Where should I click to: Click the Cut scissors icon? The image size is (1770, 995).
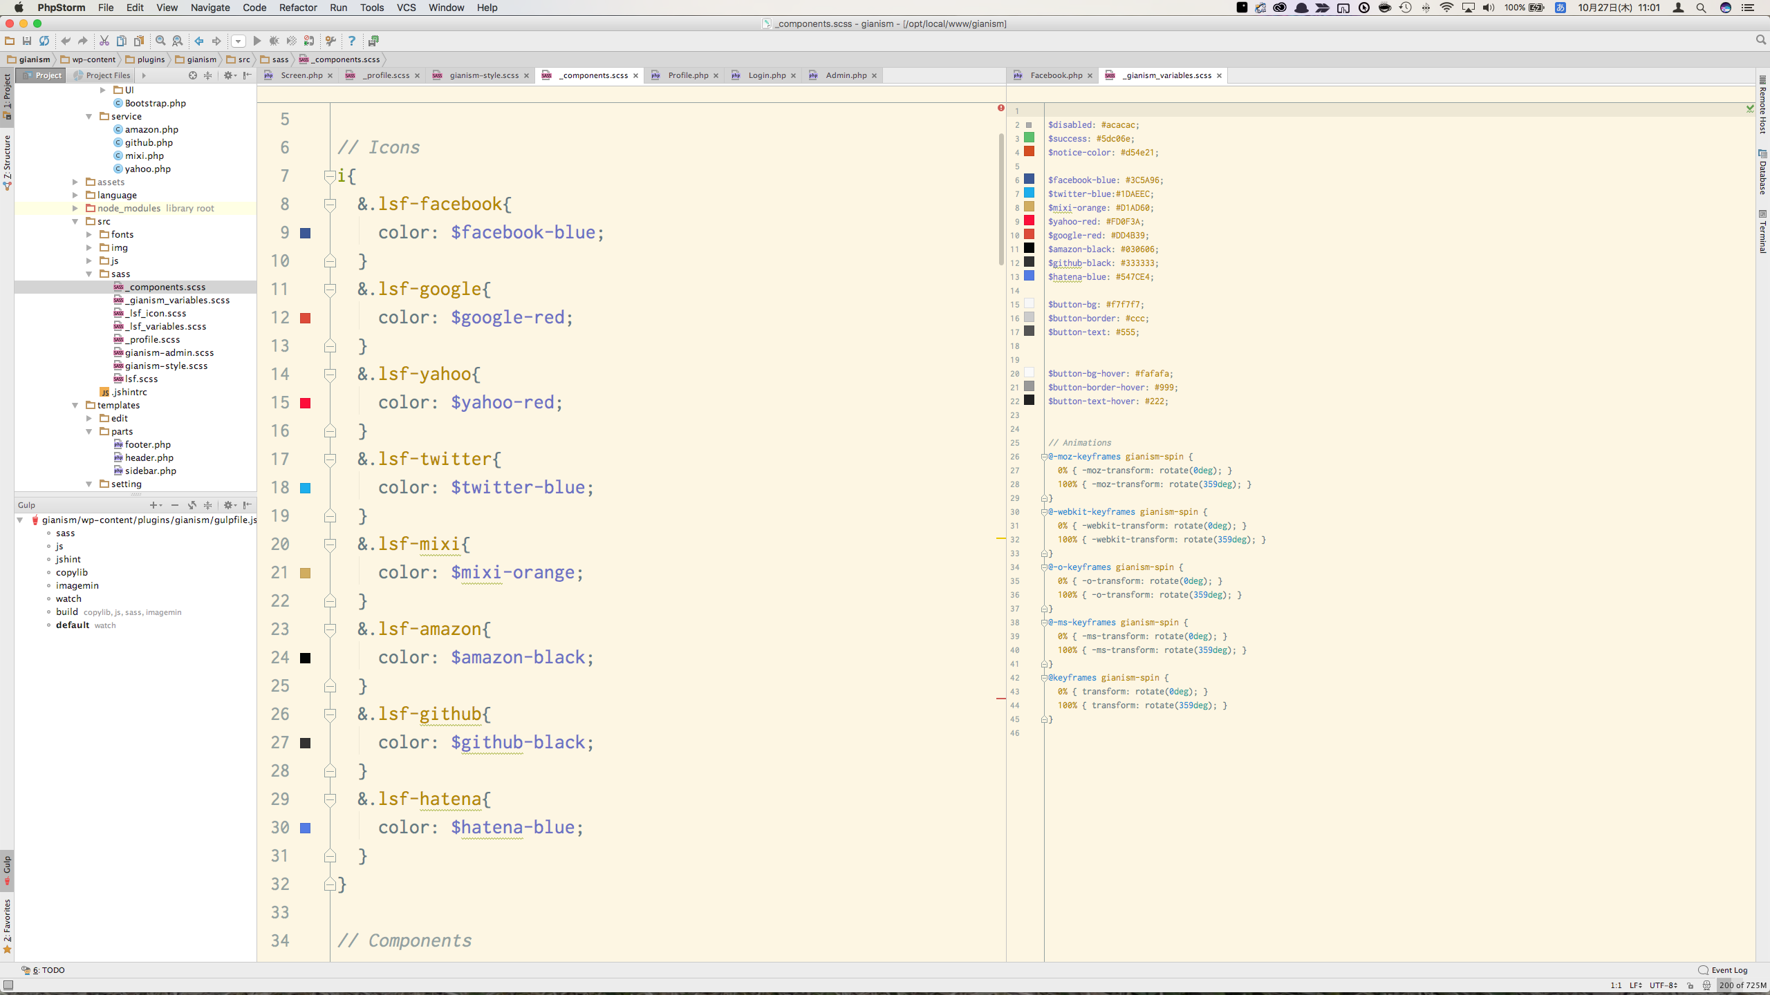(x=104, y=41)
